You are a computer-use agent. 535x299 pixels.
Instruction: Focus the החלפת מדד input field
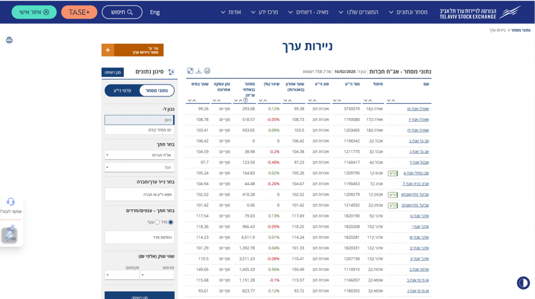click(139, 237)
